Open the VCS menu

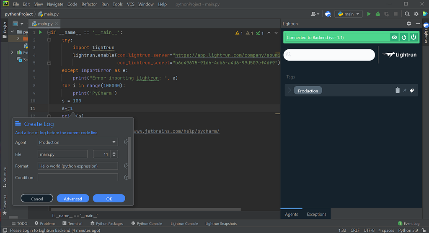point(131,4)
